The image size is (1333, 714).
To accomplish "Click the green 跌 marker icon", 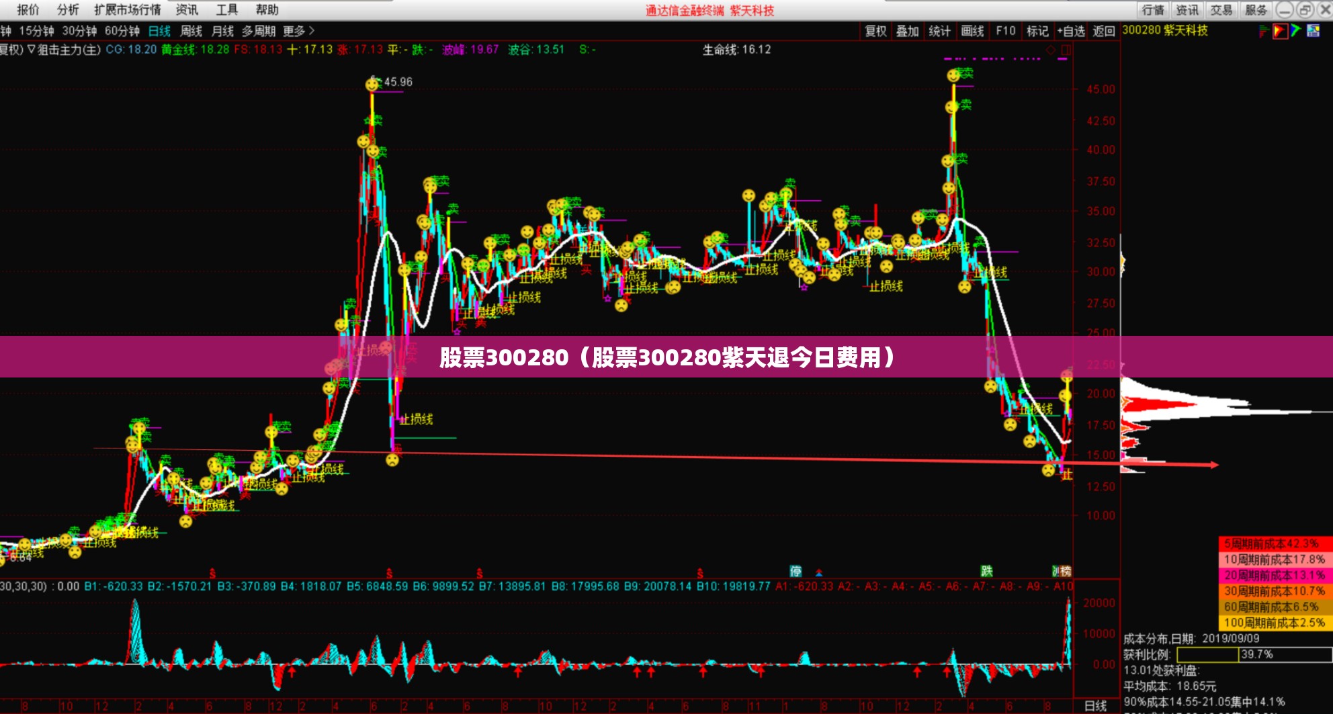I will tap(986, 571).
